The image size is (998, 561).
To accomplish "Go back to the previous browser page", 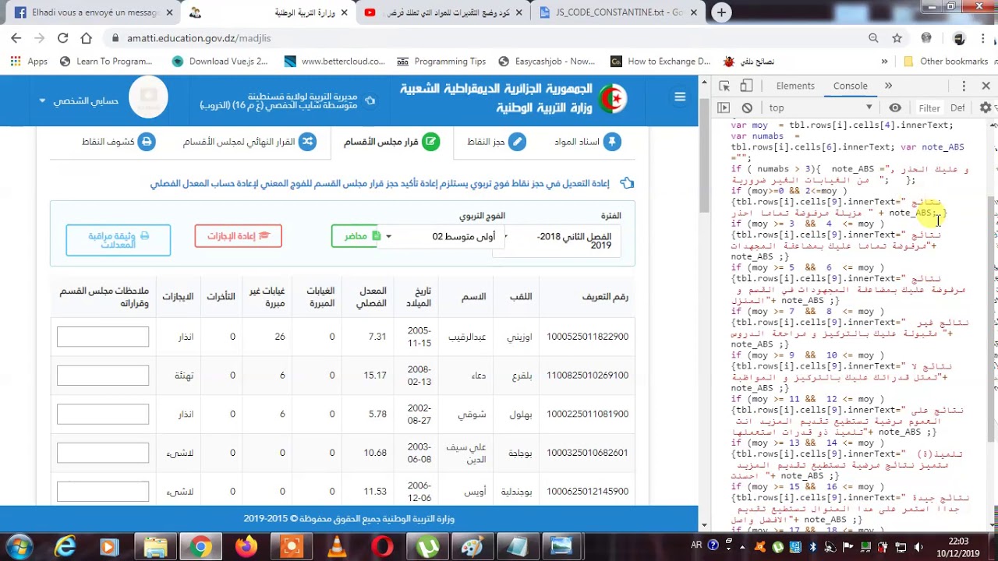I will tap(16, 37).
